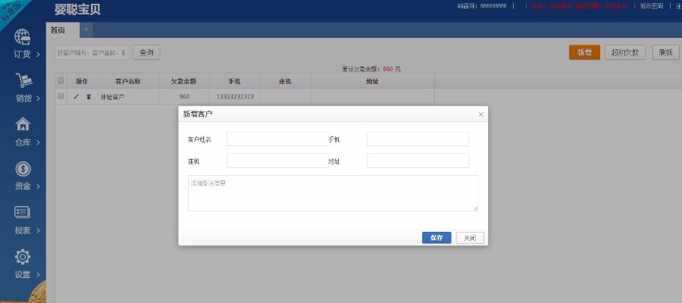Open the 销货 sales cart icon
The height and width of the screenshot is (303, 682).
pyautogui.click(x=23, y=81)
